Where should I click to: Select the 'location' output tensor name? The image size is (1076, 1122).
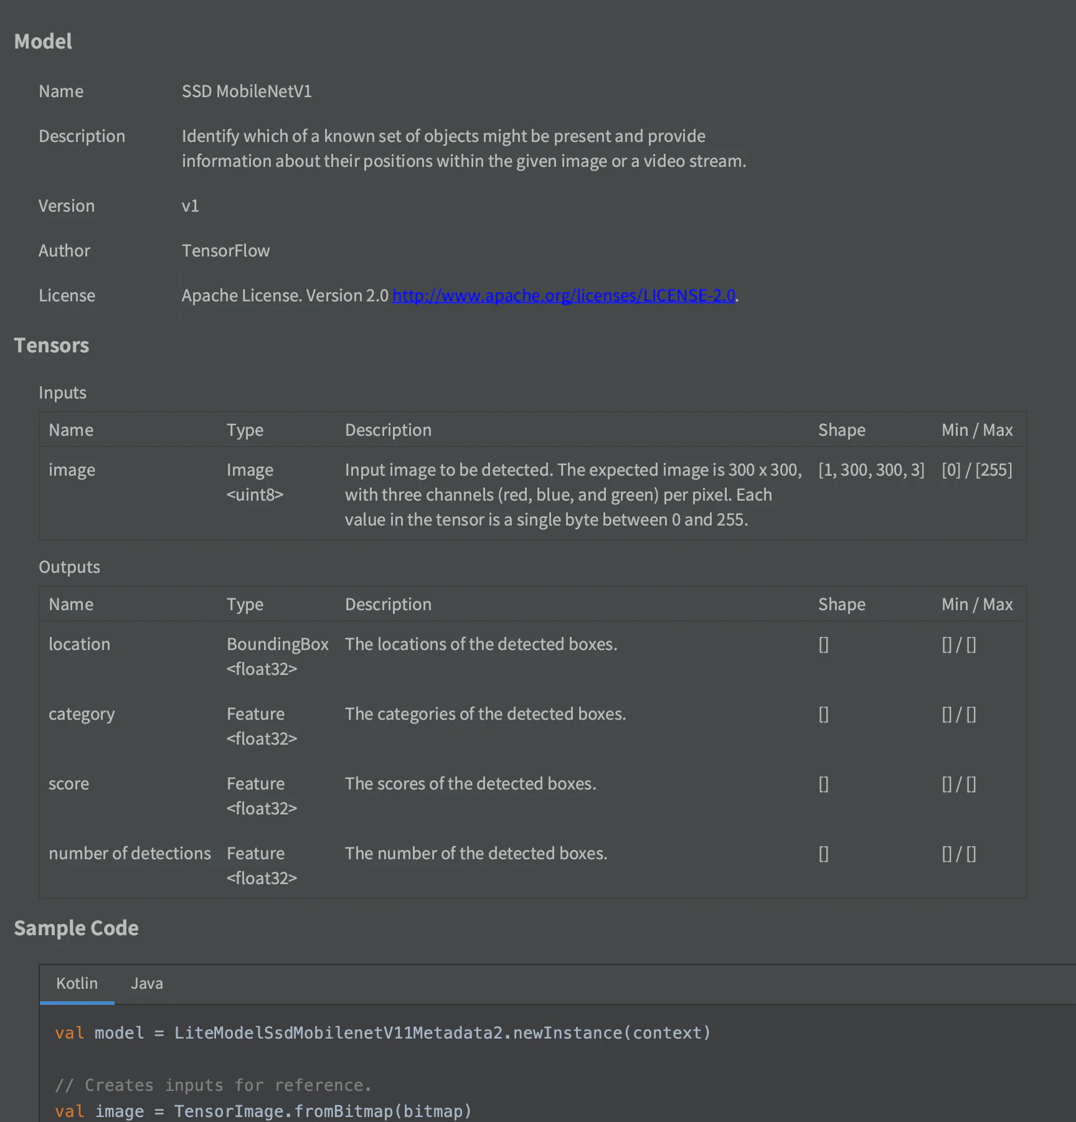79,644
